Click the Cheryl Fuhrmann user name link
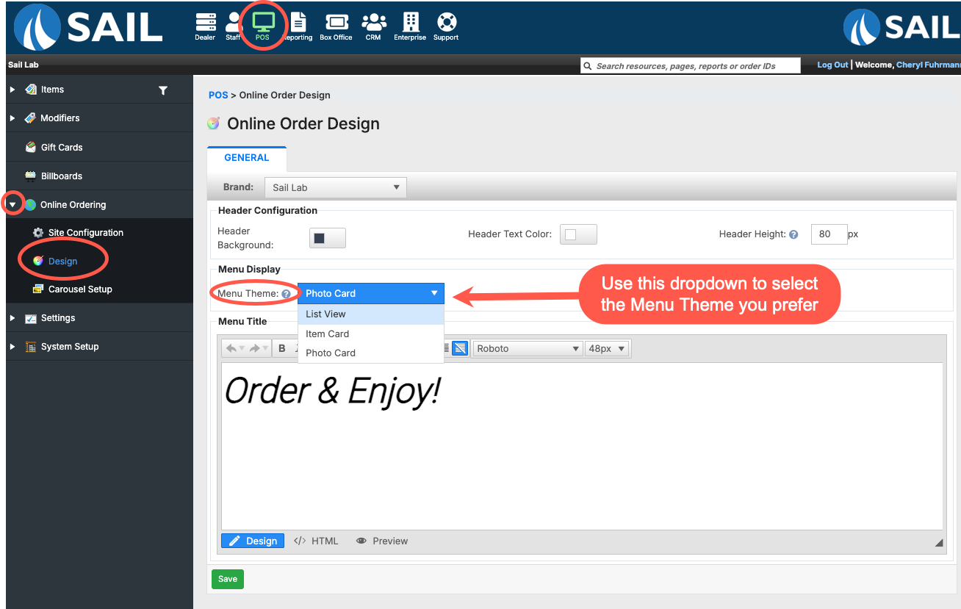This screenshot has width=961, height=609. (928, 65)
